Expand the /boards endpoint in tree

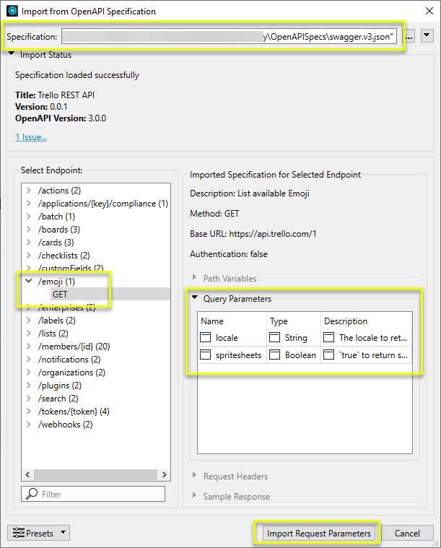(28, 230)
